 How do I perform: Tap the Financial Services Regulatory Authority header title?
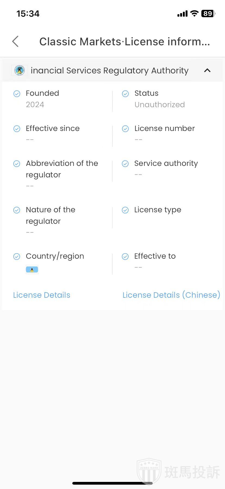pyautogui.click(x=110, y=70)
